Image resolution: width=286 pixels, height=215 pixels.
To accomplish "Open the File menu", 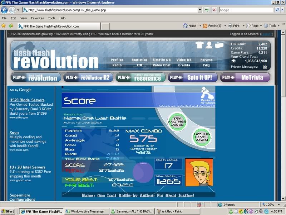I will click(4, 18).
